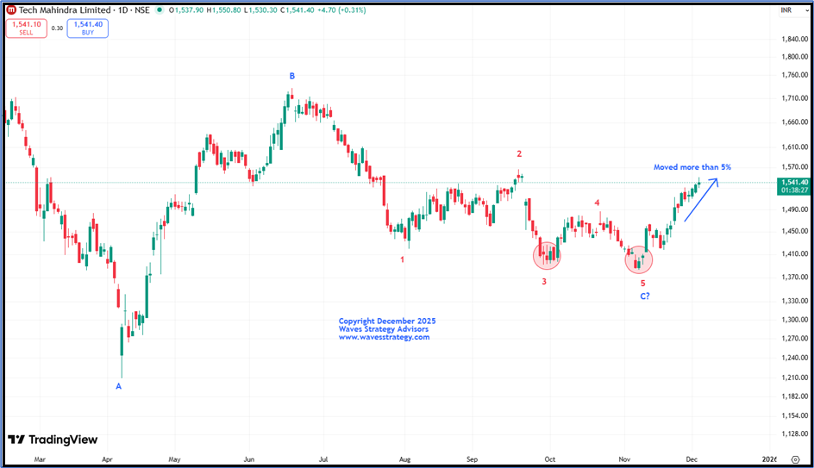Click the 1,490.00 price axis label
This screenshot has height=468, width=814.
[x=795, y=209]
